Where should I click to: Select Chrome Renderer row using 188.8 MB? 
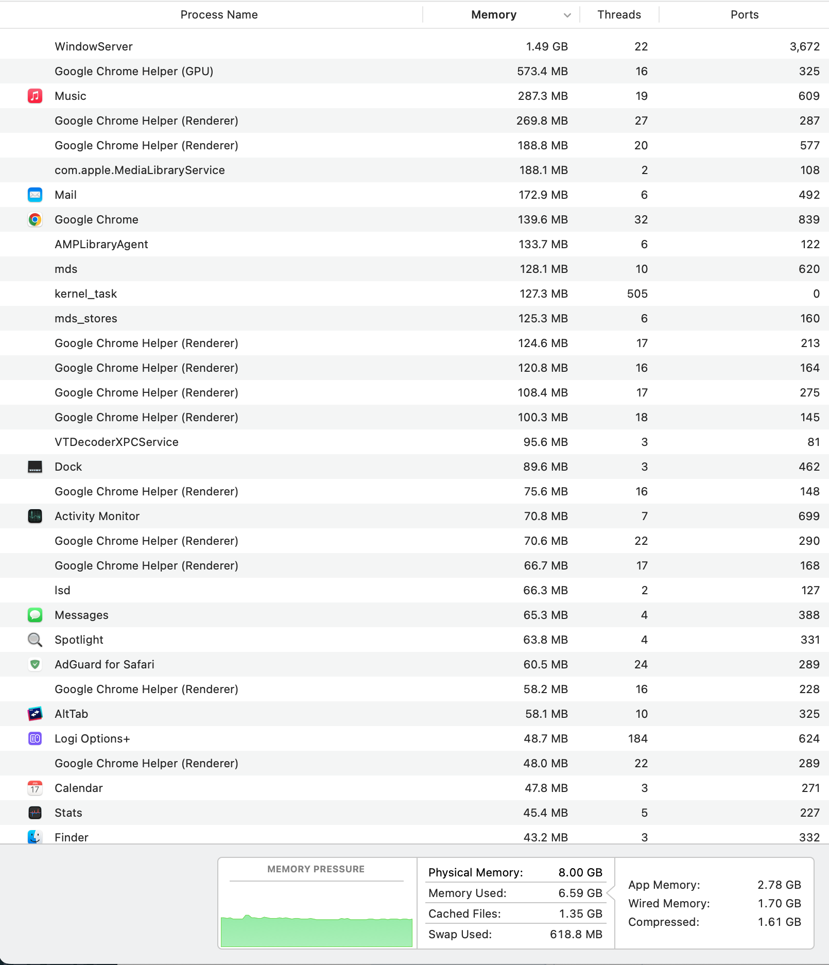click(414, 145)
